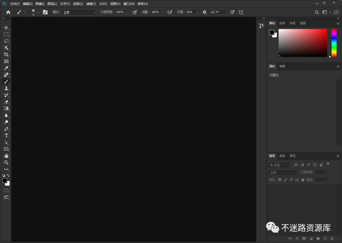Select the Pen tool

coord(6,129)
